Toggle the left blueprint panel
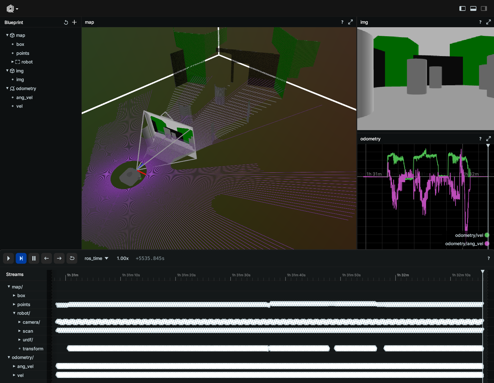494x383 pixels. pos(462,9)
